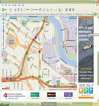Click the map zoom slider handle
The width and height of the screenshot is (99, 106).
point(3,31)
